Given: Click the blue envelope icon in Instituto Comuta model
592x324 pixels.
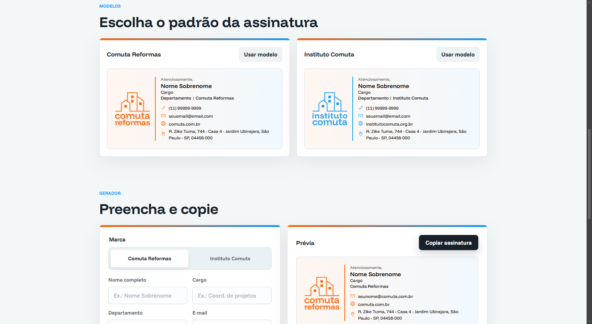Looking at the screenshot, I should coord(361,116).
